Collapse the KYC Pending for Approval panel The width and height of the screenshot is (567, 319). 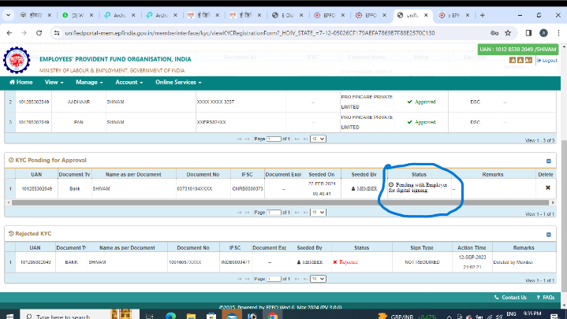pos(549,161)
